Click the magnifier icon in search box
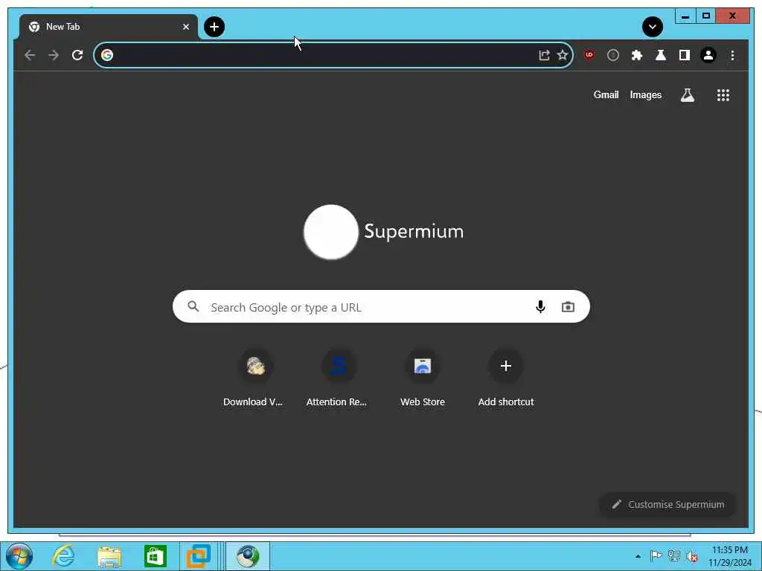The height and width of the screenshot is (571, 762). point(193,306)
